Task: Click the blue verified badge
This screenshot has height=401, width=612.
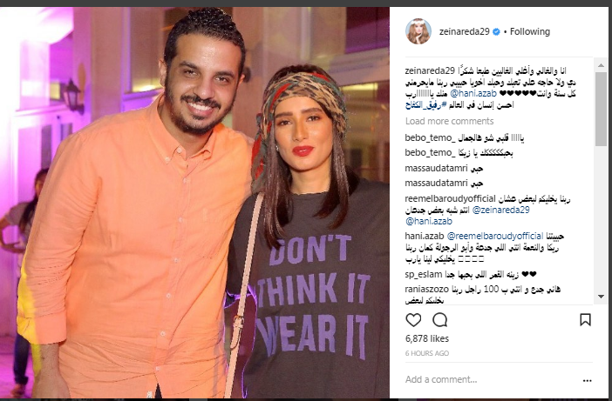Action: [496, 32]
